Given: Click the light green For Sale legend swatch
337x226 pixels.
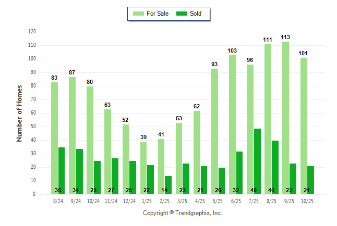Looking at the screenshot, I should coord(138,14).
